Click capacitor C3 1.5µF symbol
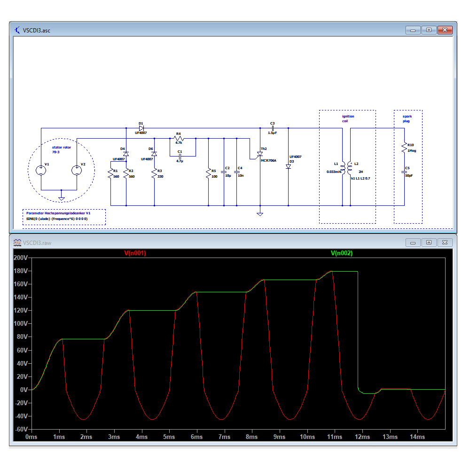The height and width of the screenshot is (470, 470). [273, 128]
